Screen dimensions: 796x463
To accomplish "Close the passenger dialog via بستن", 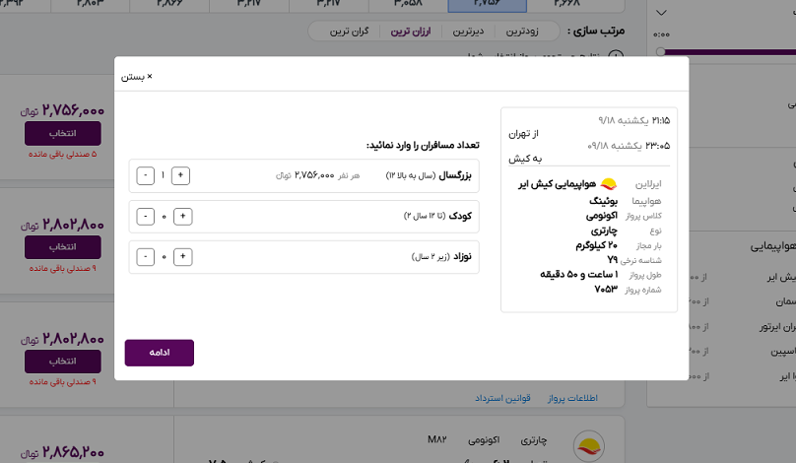I will [136, 77].
